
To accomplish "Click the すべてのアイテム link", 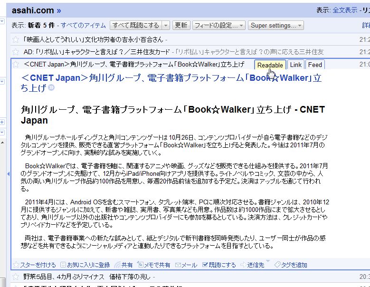I will [x=83, y=25].
